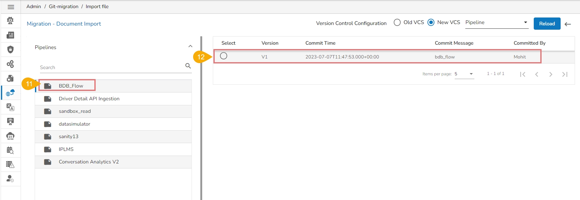Screen dimensions: 580x200
Task: Select the V1 version radio button
Action: [223, 56]
